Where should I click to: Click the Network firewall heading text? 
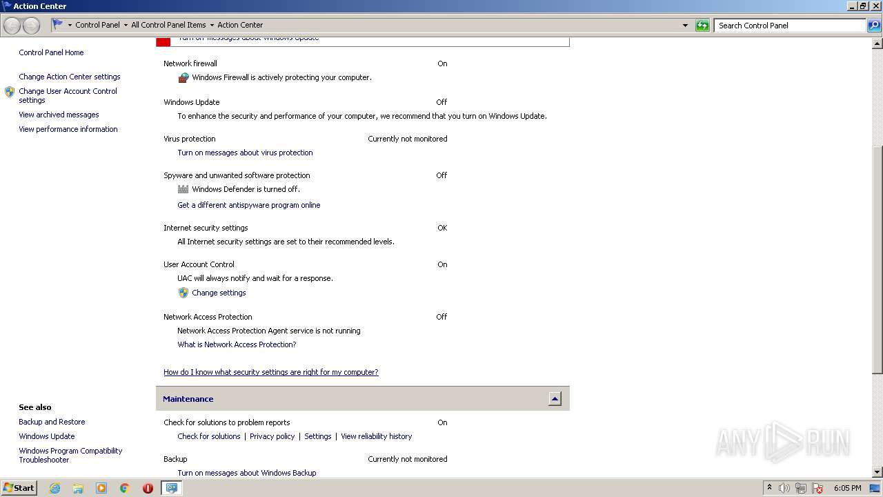coord(190,64)
